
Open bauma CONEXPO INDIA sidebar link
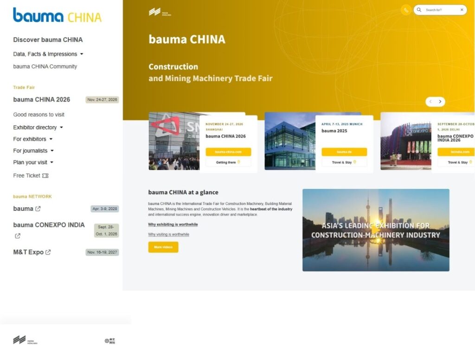coord(49,225)
